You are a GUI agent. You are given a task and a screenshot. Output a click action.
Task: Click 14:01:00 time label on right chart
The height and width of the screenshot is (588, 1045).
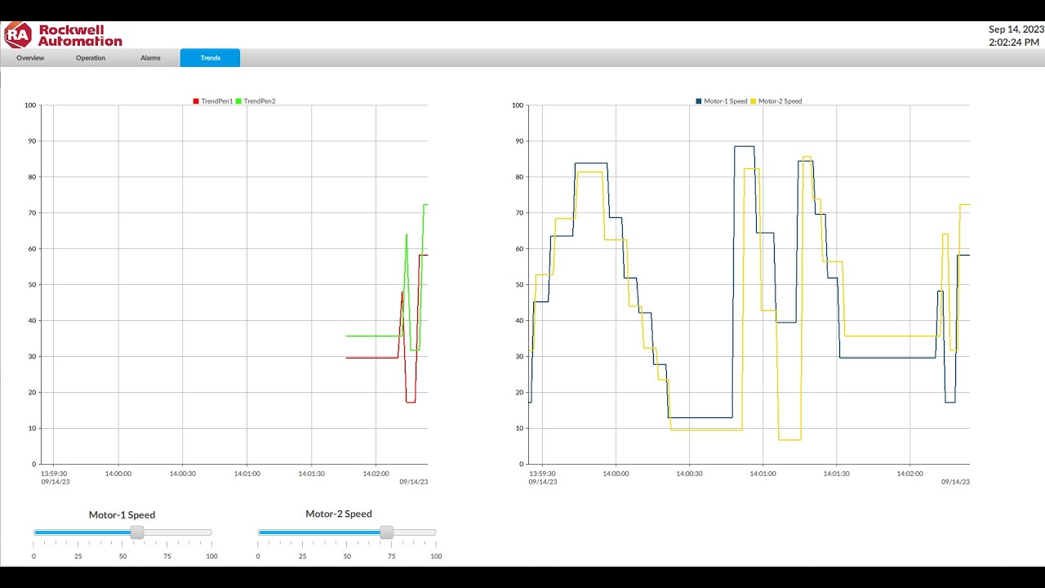(x=763, y=474)
